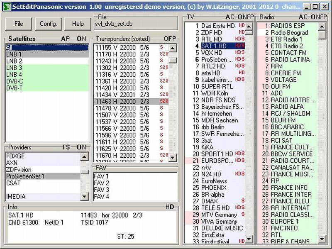Open the File menu button
Viewport: 332px width, 249px height.
tap(19, 24)
